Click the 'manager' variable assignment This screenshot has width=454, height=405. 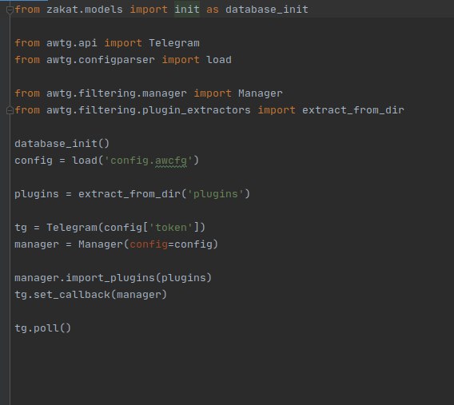[x=37, y=244]
